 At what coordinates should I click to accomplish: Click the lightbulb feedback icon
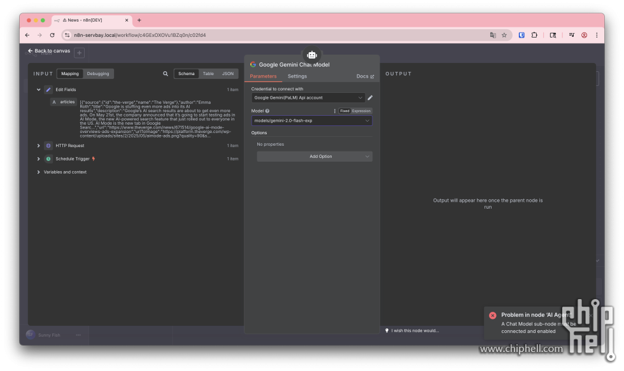tap(387, 331)
